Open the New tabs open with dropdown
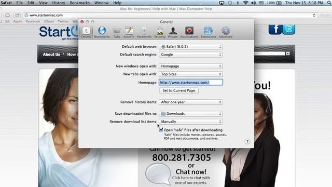332x187 pixels. (190, 74)
